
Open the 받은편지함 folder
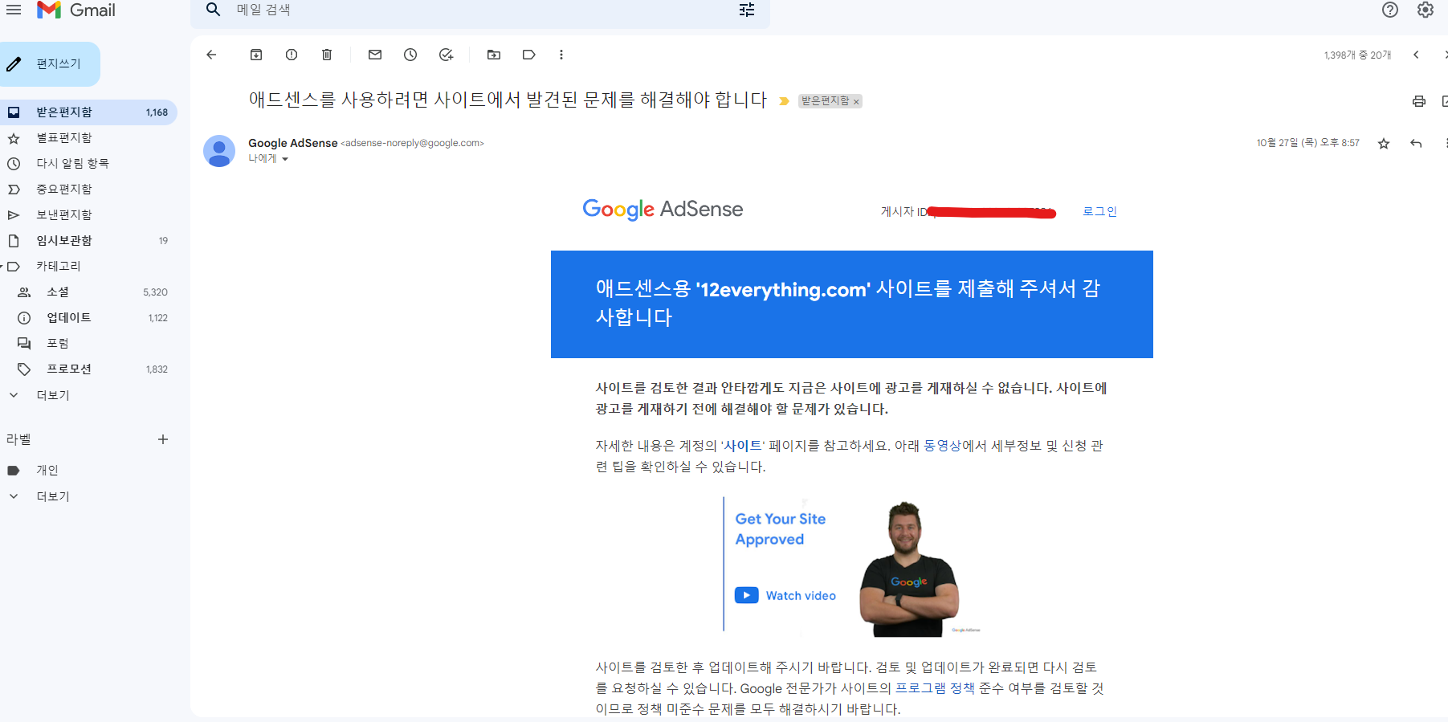tap(88, 112)
